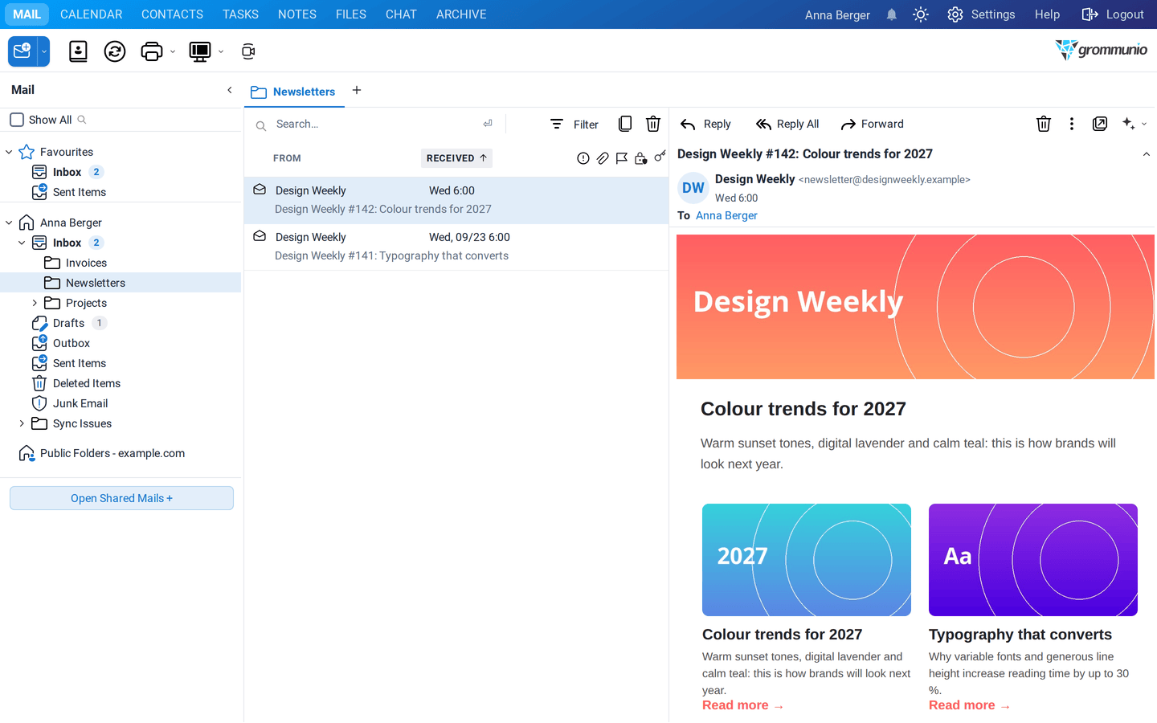1157x723 pixels.
Task: Open the Design Weekly #141 email
Action: (456, 247)
